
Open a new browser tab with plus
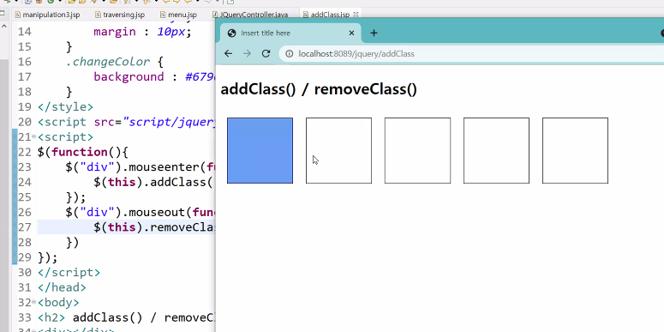click(x=374, y=33)
